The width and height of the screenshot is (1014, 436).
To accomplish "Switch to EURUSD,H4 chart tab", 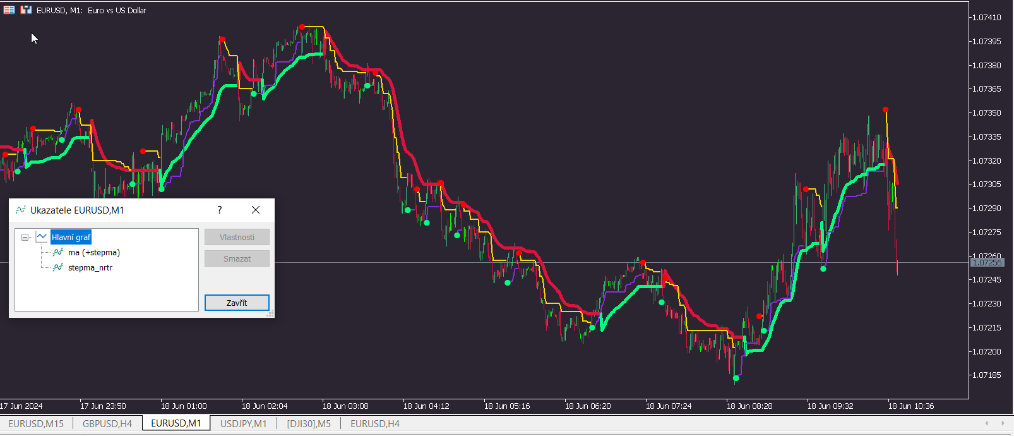I will point(375,423).
